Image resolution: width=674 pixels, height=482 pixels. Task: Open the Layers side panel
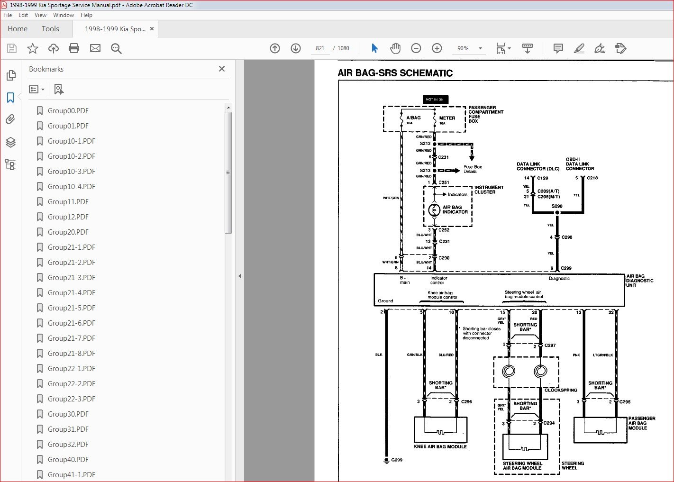(x=10, y=142)
